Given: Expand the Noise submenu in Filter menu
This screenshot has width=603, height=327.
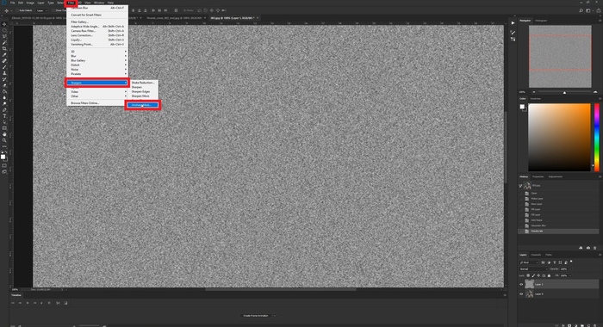Looking at the screenshot, I should click(x=97, y=70).
